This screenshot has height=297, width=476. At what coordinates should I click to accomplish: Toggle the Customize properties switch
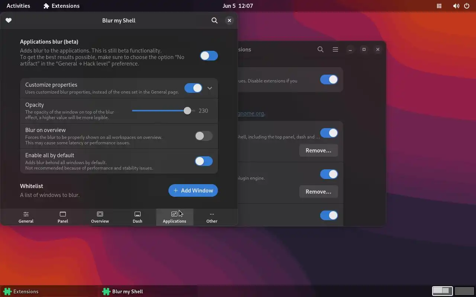pyautogui.click(x=193, y=88)
